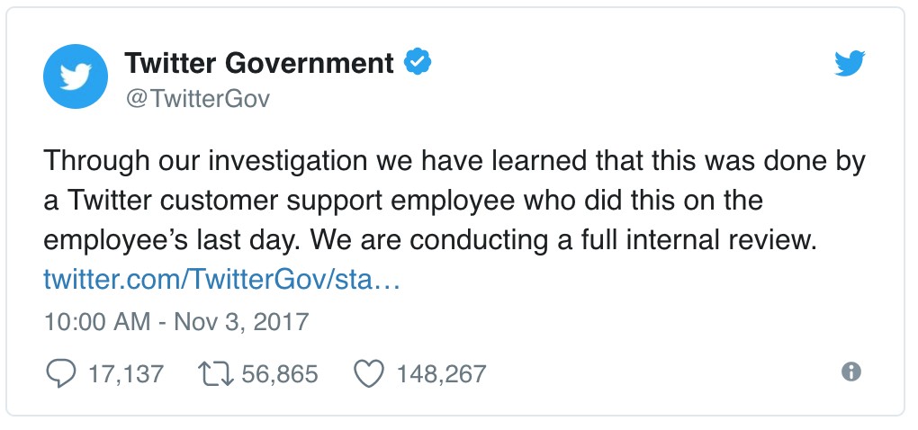Click the 56,865 retweets count
918x430 pixels.
tap(280, 373)
